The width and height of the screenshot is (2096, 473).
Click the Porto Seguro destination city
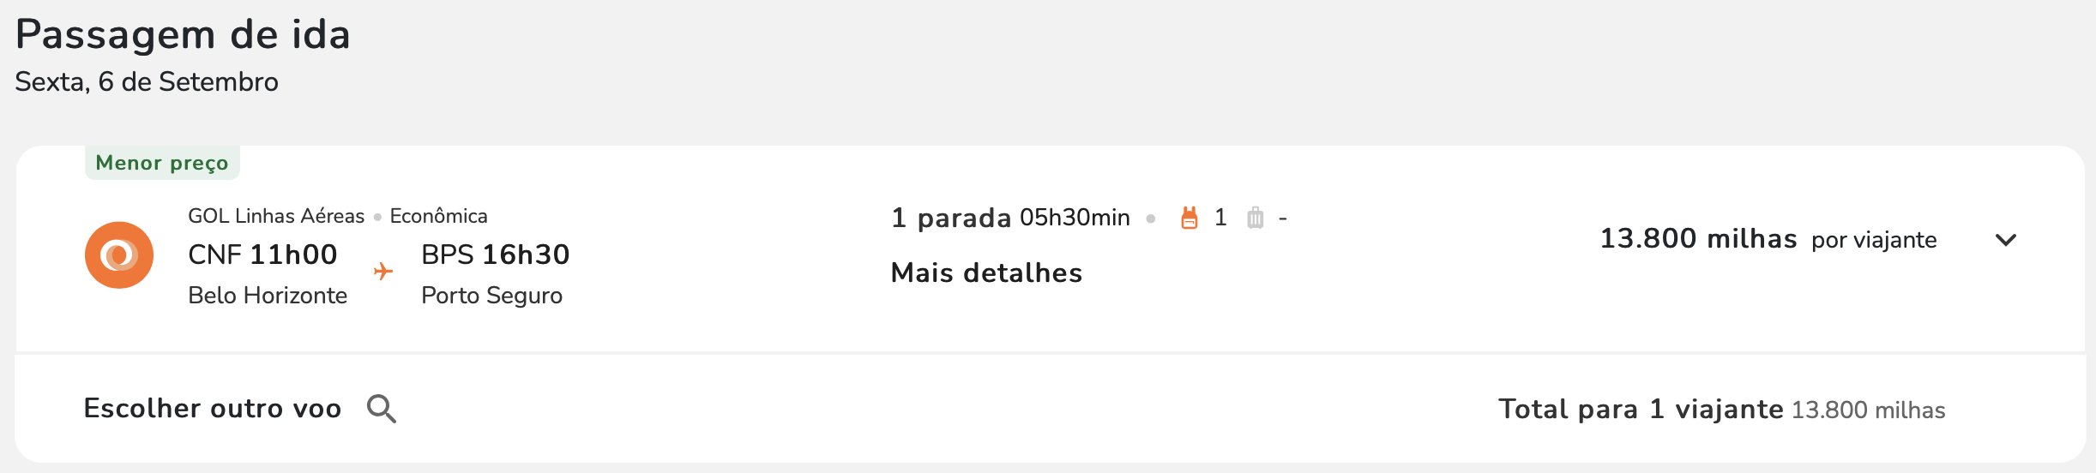point(491,296)
